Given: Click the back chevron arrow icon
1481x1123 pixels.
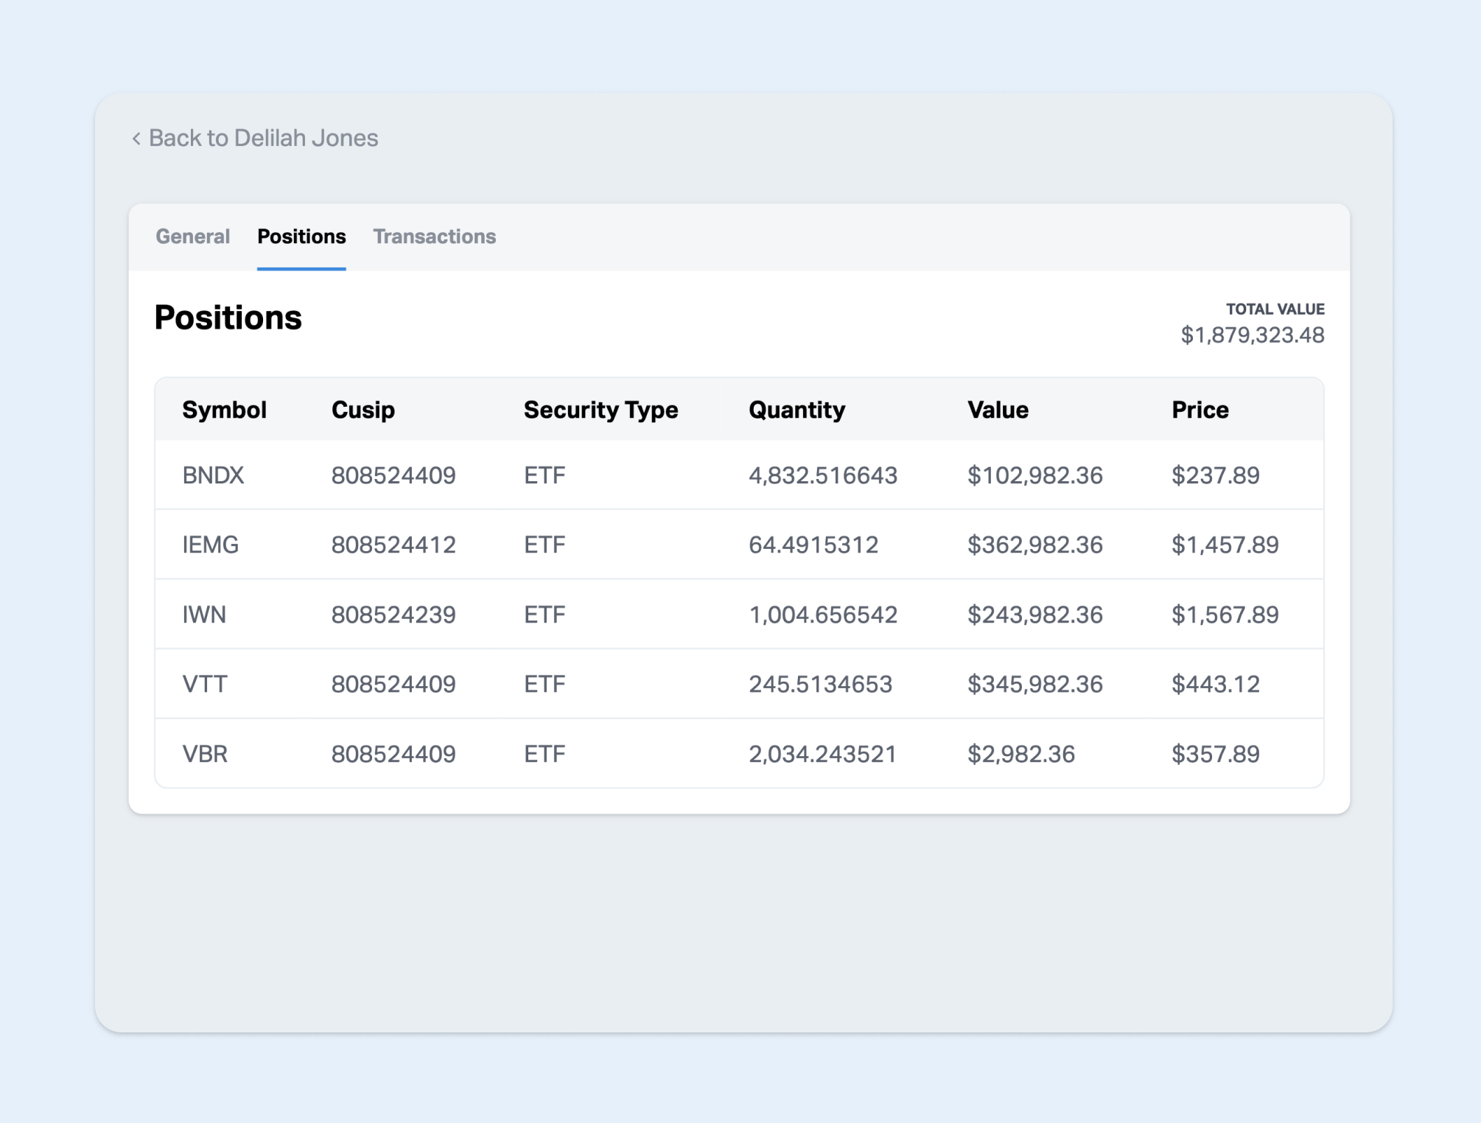Looking at the screenshot, I should tap(136, 139).
